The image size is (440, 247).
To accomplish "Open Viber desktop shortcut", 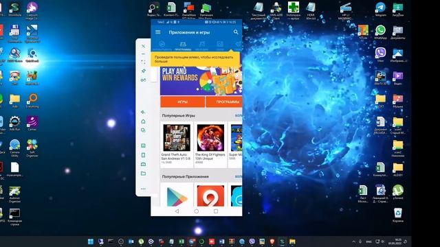I will click(380, 55).
